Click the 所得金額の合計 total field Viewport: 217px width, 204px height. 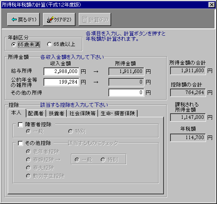[x=188, y=71]
